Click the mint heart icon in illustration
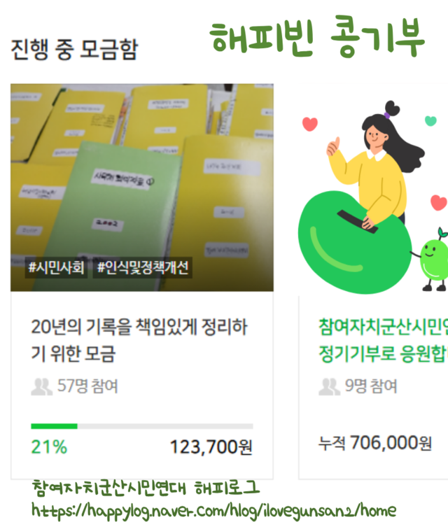The height and width of the screenshot is (529, 448). click(x=430, y=120)
